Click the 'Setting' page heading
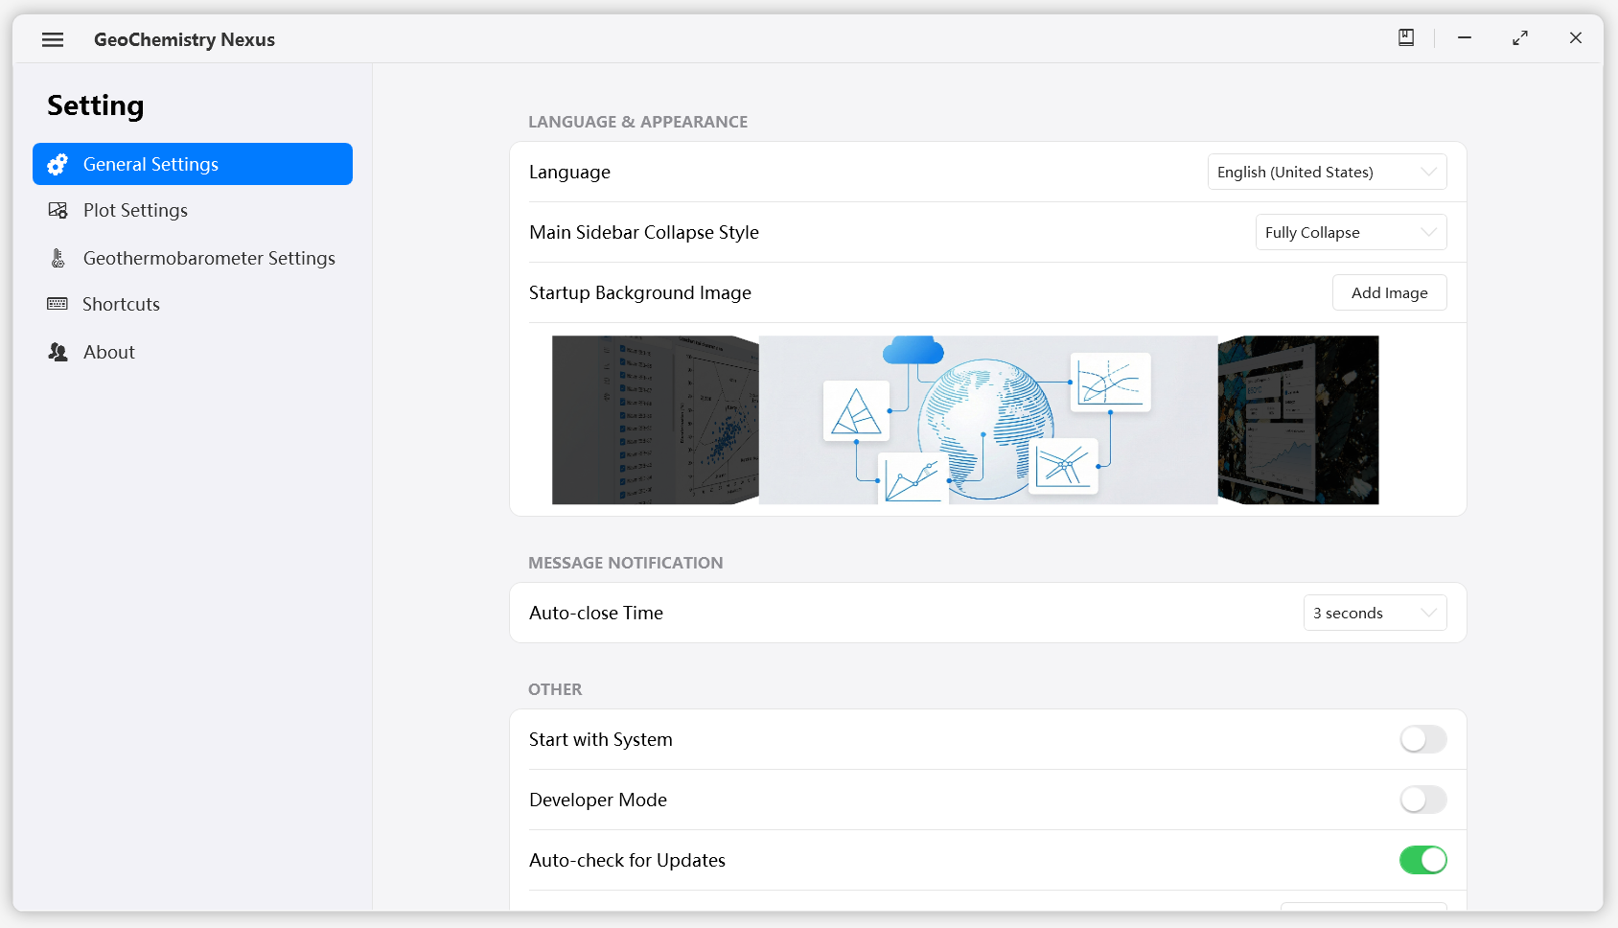Screen dimensions: 1618x928 click(x=96, y=105)
